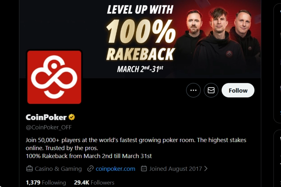Follow the CoinPoker account

click(x=238, y=90)
